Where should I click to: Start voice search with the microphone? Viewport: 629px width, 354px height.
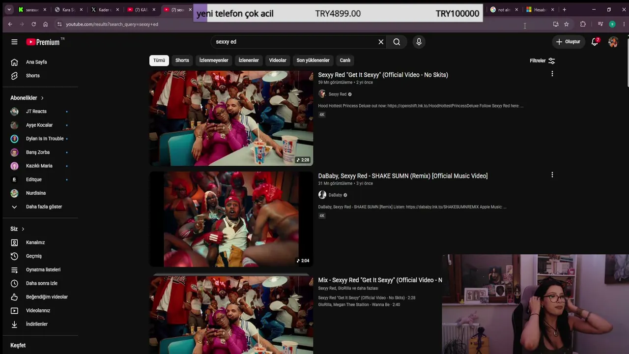[419, 42]
